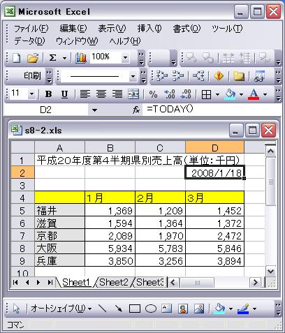This screenshot has width=285, height=333.
Task: Open the 書式(O) menu
Action: [187, 29]
